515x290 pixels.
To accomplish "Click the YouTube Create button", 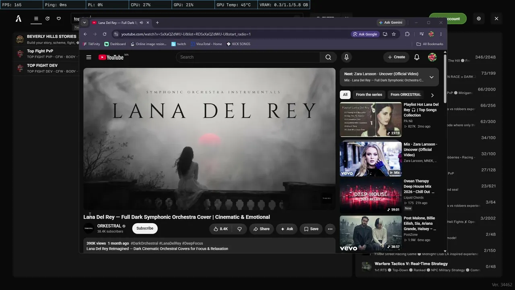I will coord(396,57).
